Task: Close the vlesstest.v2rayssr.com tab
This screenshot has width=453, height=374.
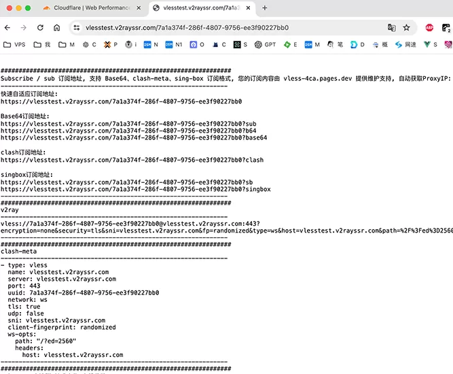Action: 248,7
